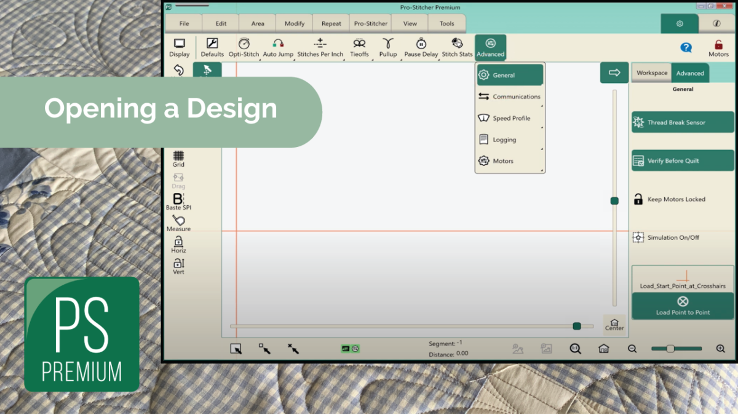
Task: Click the Load Point to Point button
Action: (682, 304)
